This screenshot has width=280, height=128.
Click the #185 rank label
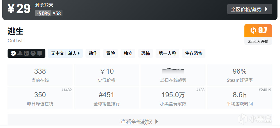200,90
